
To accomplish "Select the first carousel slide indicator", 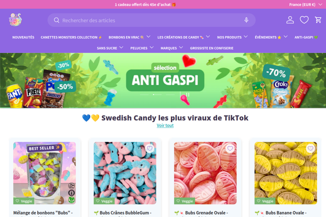I will (144, 95).
